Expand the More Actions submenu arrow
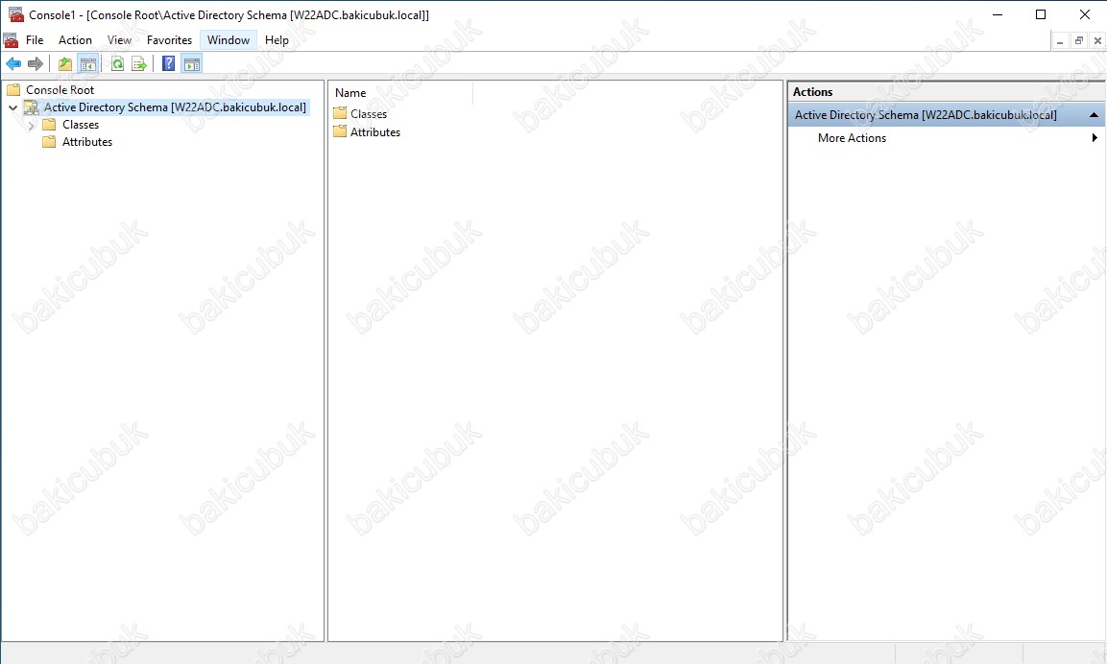The width and height of the screenshot is (1107, 664). (x=1095, y=137)
